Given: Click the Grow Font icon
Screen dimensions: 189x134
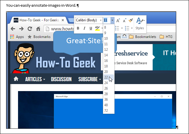Looking at the screenshot, I should click(x=118, y=20).
